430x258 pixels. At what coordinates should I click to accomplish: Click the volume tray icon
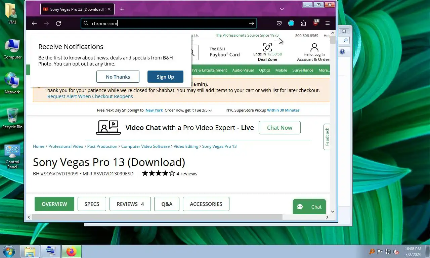[x=396, y=252]
